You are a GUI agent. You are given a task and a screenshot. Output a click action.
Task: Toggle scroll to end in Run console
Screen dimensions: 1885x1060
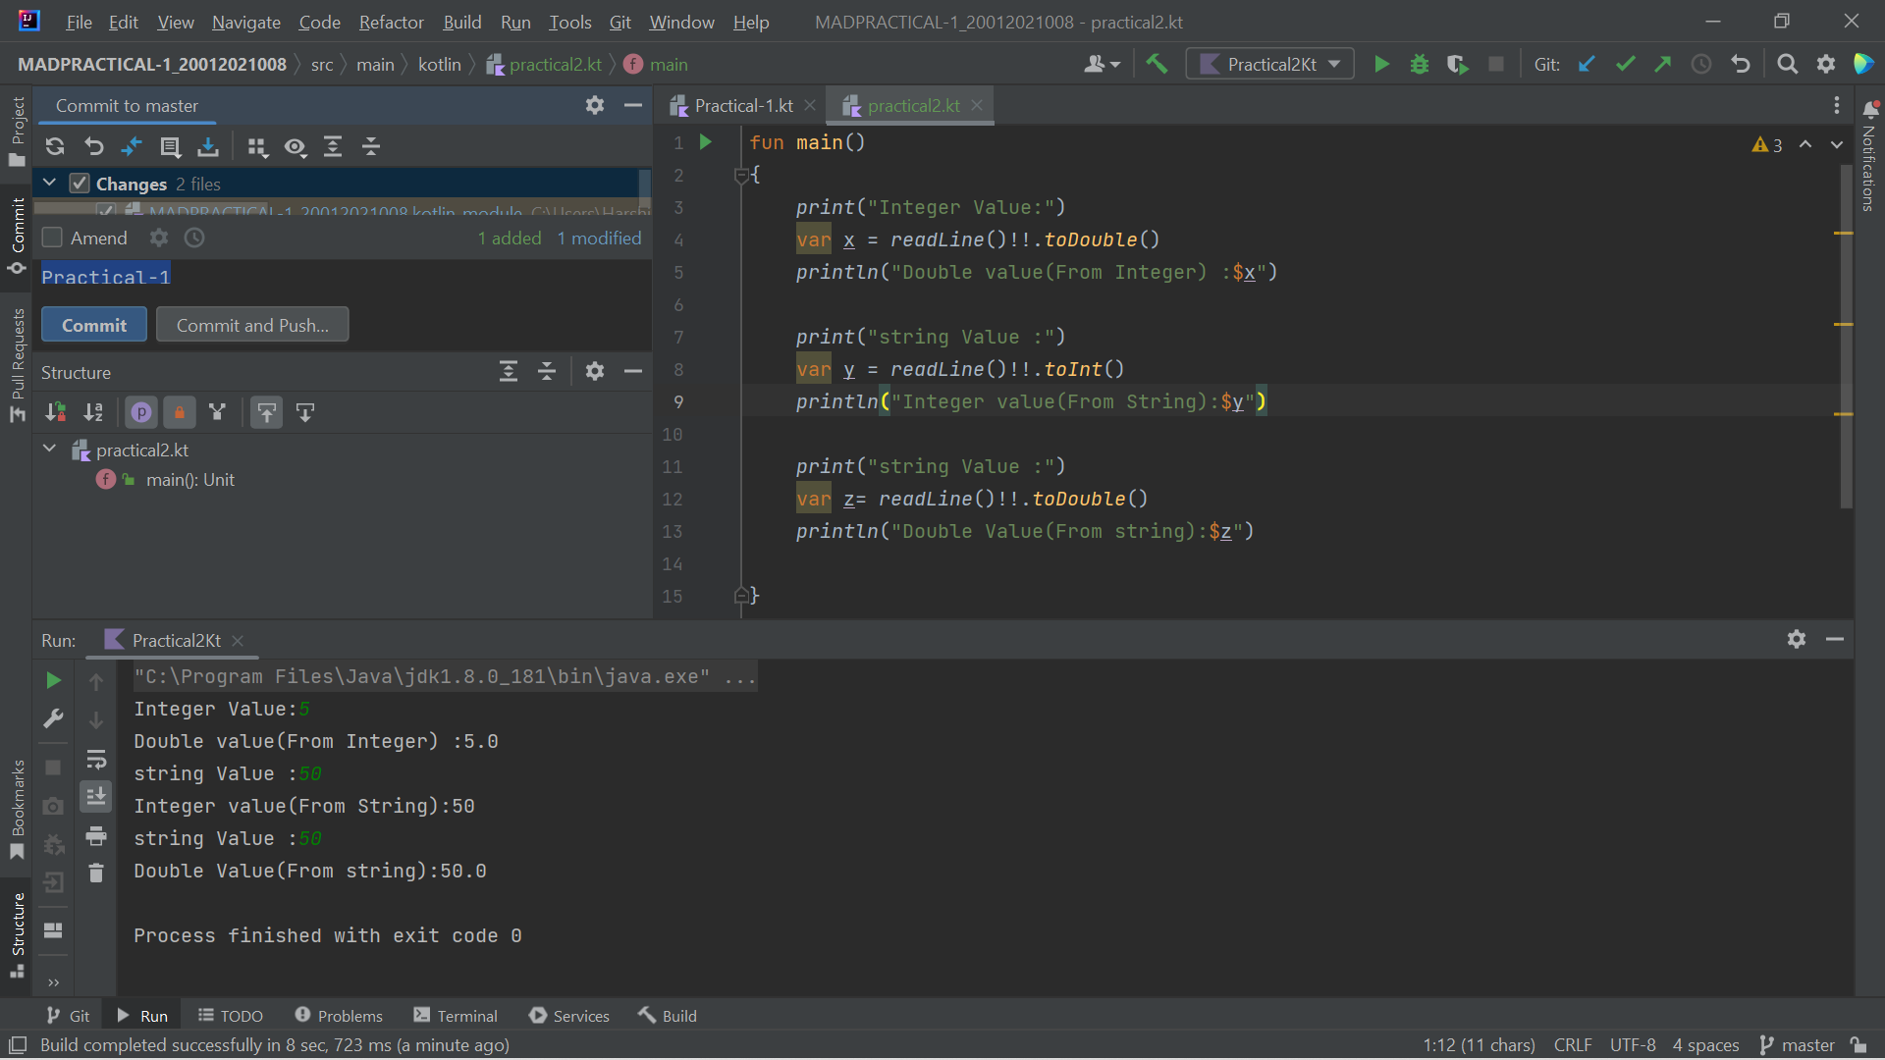click(96, 797)
